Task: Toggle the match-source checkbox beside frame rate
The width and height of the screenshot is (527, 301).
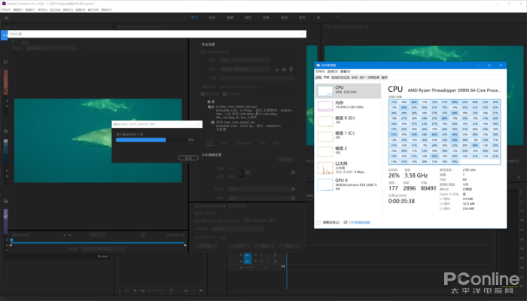Action: pos(293,189)
